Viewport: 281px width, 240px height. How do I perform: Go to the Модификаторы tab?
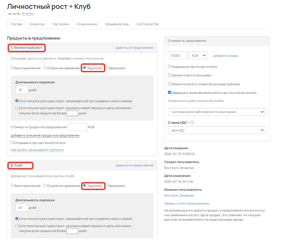(117, 24)
